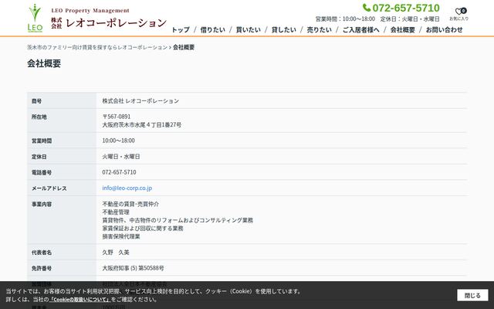494x309 pixels.
Task: Open the お問い合わせ menu item
Action: [445, 29]
